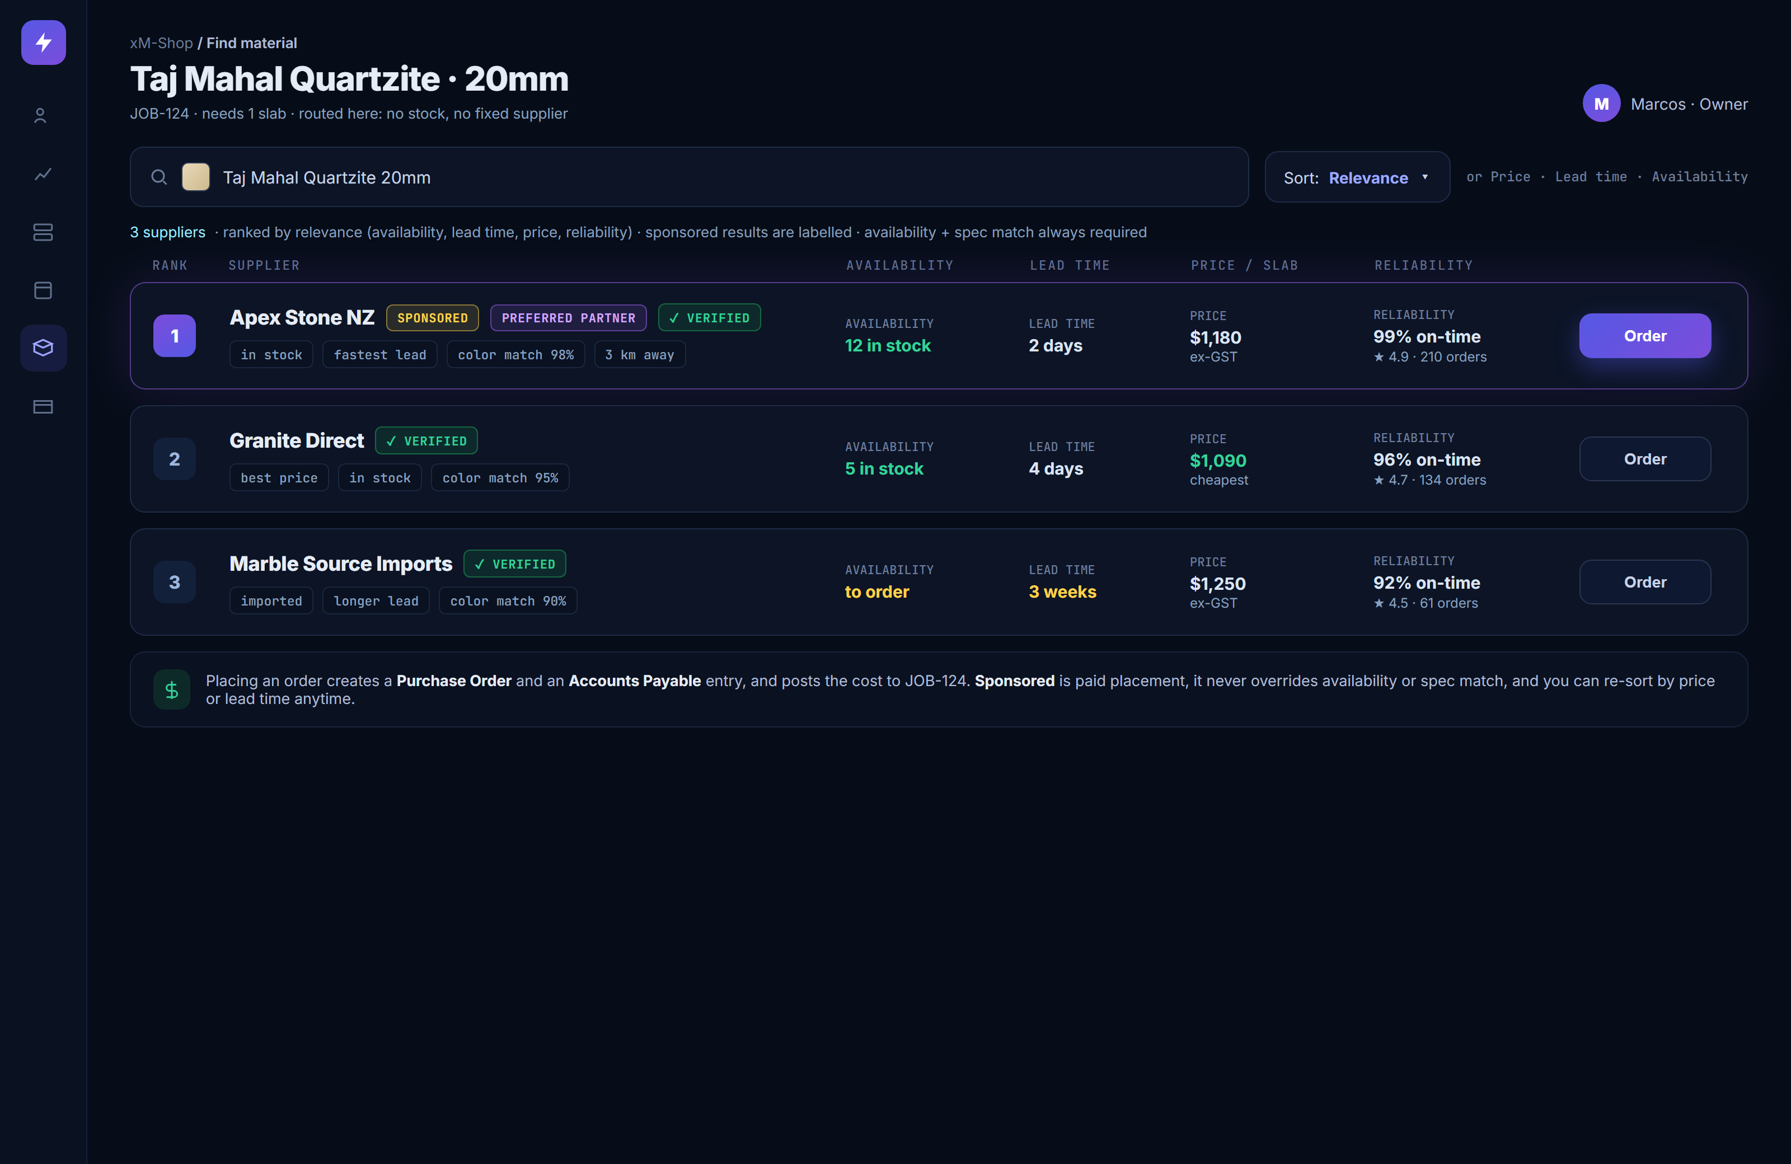The height and width of the screenshot is (1164, 1791).
Task: Click the lightning bolt app logo
Action: pos(43,42)
